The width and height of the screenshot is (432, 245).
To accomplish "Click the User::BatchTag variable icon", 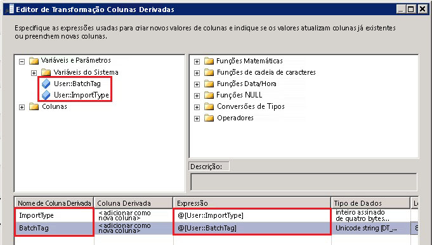I will (46, 84).
